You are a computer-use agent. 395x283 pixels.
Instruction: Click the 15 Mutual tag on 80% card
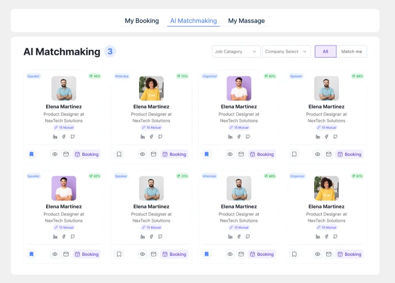tap(239, 128)
